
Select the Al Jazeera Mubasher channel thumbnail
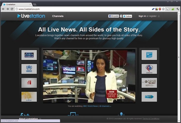(29, 97)
